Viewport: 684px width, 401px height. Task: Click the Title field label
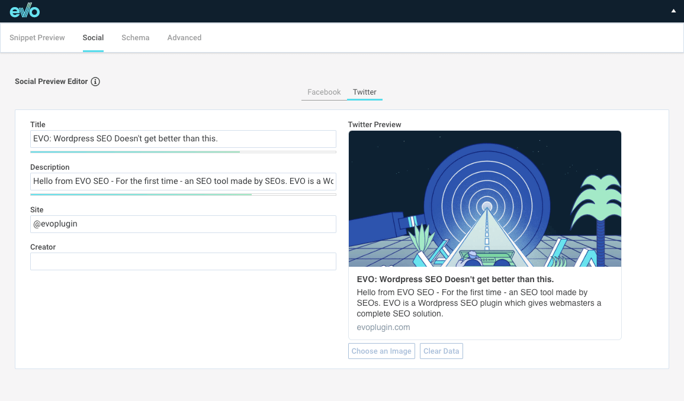[37, 125]
